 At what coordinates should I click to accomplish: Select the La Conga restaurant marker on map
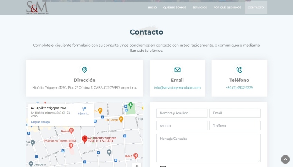pyautogui.click(x=121, y=119)
